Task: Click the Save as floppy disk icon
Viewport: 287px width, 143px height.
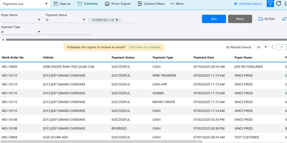Action: [56, 4]
